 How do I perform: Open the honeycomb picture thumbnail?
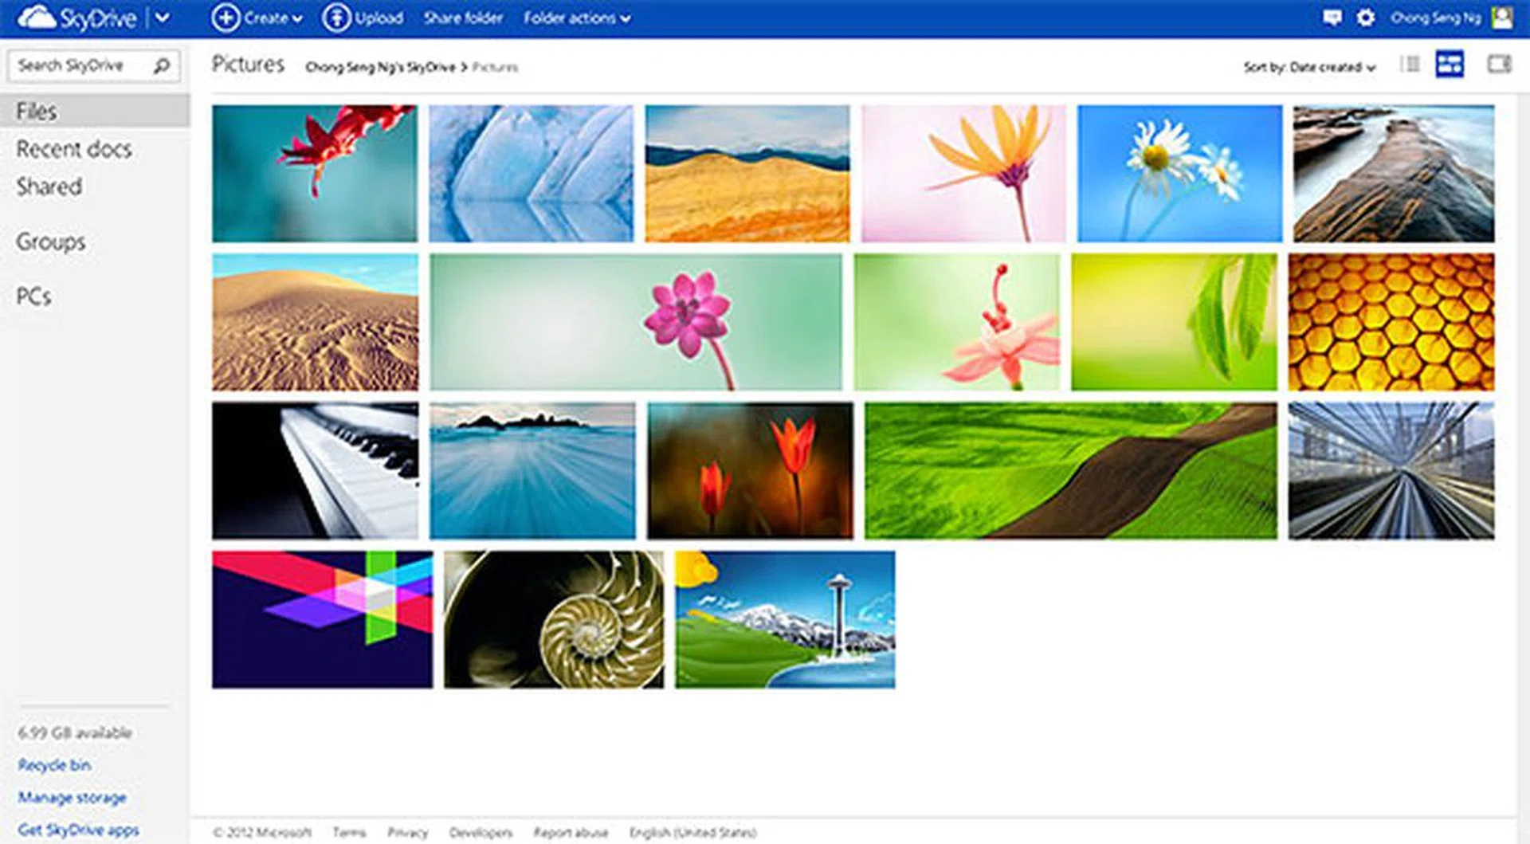tap(1391, 322)
